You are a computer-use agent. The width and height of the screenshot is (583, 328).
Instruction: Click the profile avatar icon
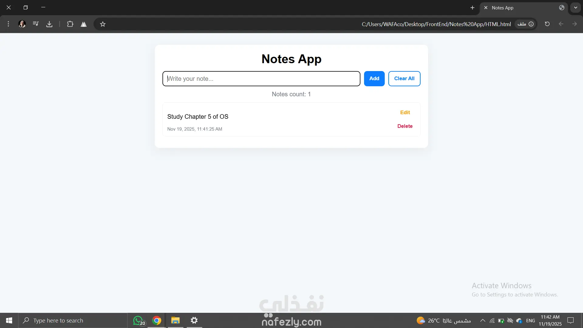(22, 24)
